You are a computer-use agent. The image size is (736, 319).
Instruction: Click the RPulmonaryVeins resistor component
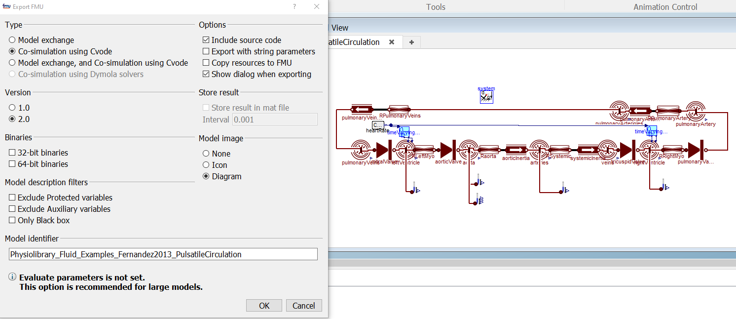(399, 109)
